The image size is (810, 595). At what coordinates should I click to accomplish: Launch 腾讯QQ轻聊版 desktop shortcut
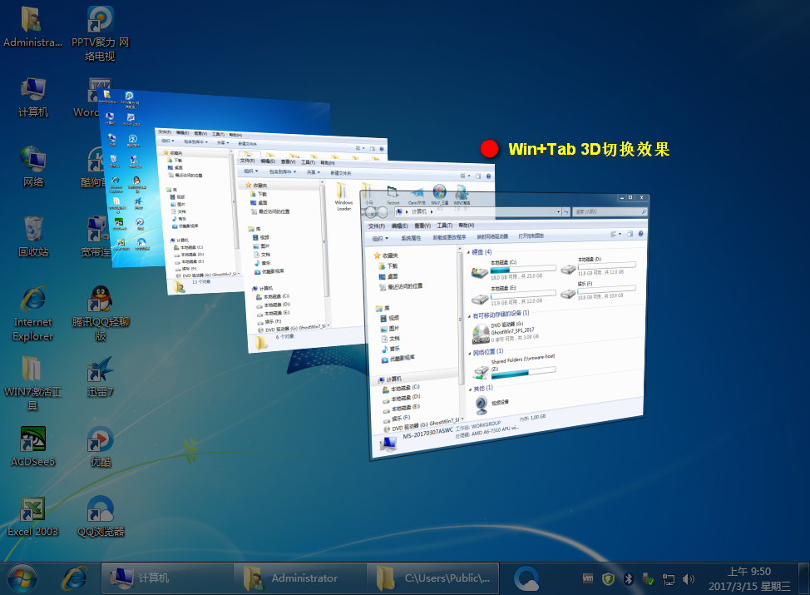101,313
